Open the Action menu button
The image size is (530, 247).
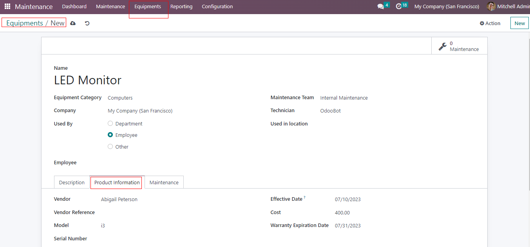[x=490, y=23]
